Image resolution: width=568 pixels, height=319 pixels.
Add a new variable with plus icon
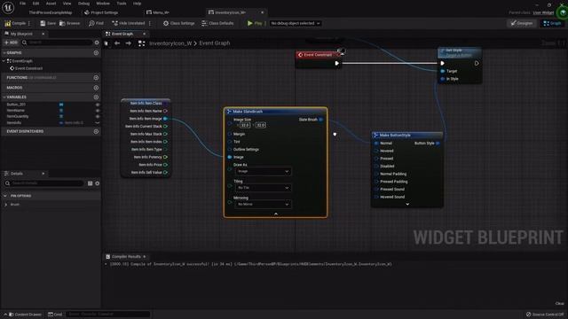[96, 97]
